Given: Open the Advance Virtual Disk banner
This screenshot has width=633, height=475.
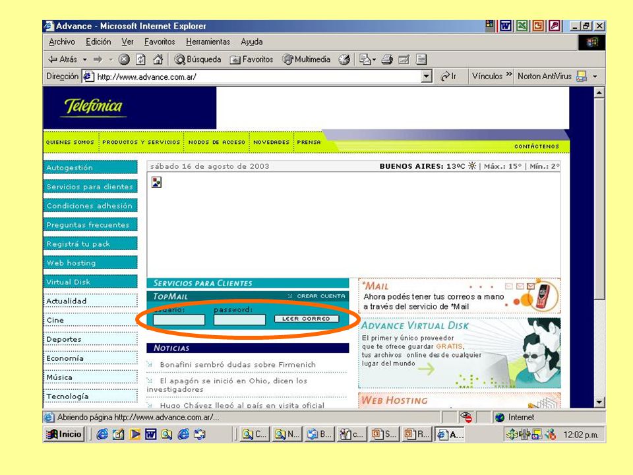Looking at the screenshot, I should tap(460, 353).
